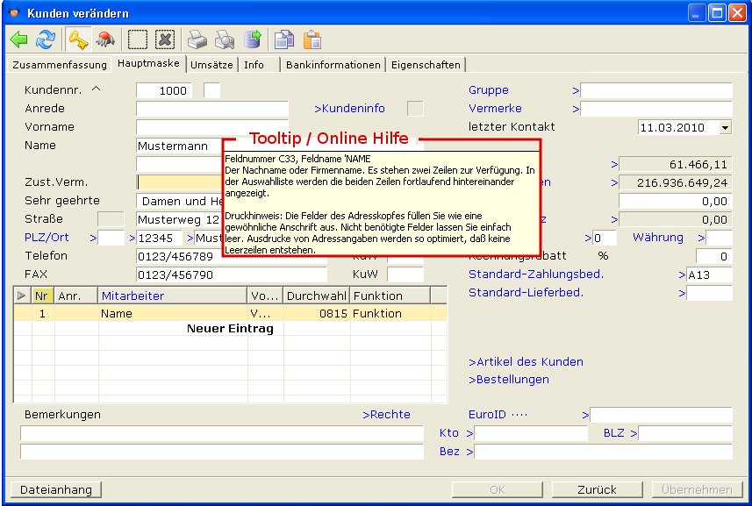752x506 pixels.
Task: Switch to the Umsätze tab
Action: 212,65
